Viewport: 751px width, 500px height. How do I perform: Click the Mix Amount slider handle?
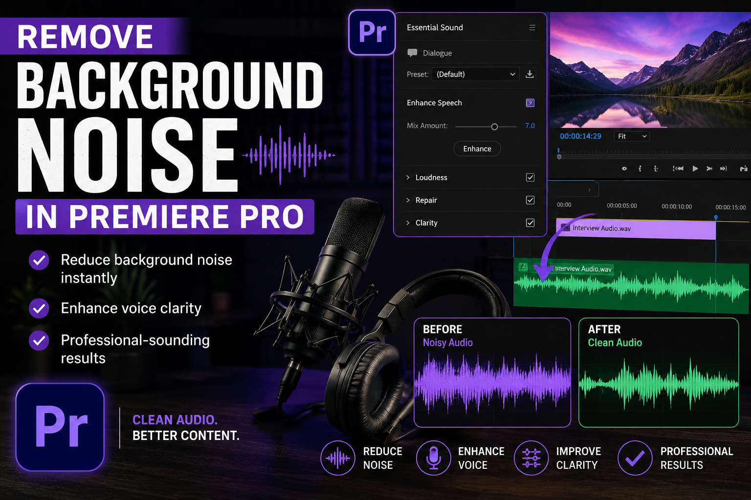click(494, 127)
